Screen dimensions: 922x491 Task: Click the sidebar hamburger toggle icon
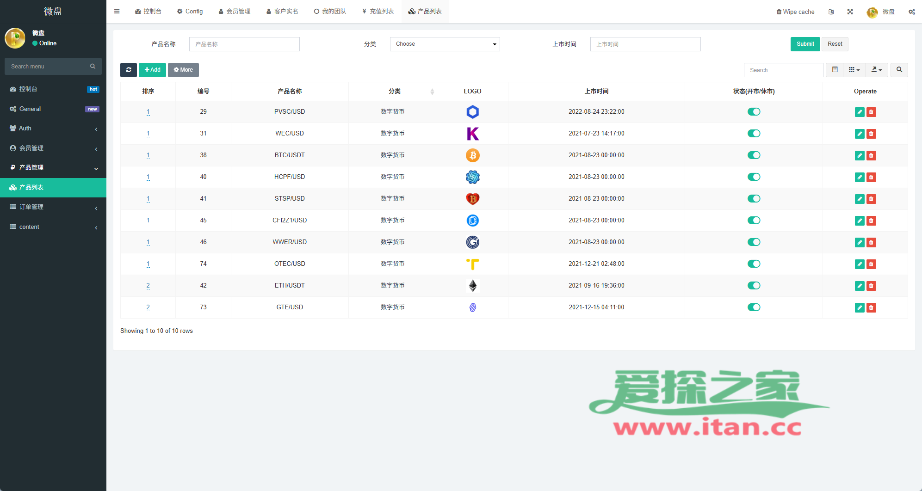(117, 12)
